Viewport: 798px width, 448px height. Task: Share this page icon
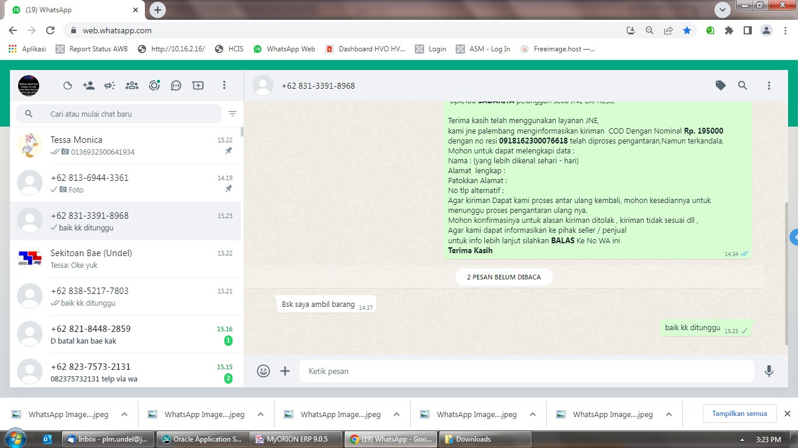click(x=668, y=30)
